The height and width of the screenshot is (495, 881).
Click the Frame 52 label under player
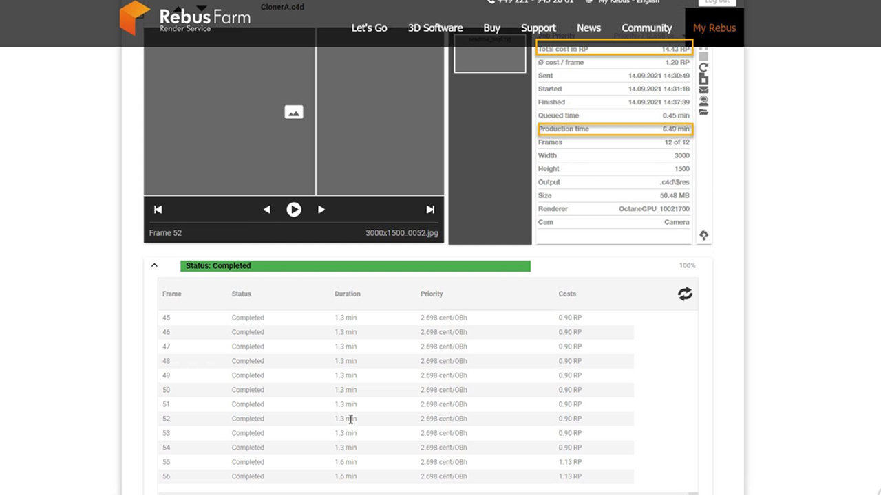[x=165, y=233]
